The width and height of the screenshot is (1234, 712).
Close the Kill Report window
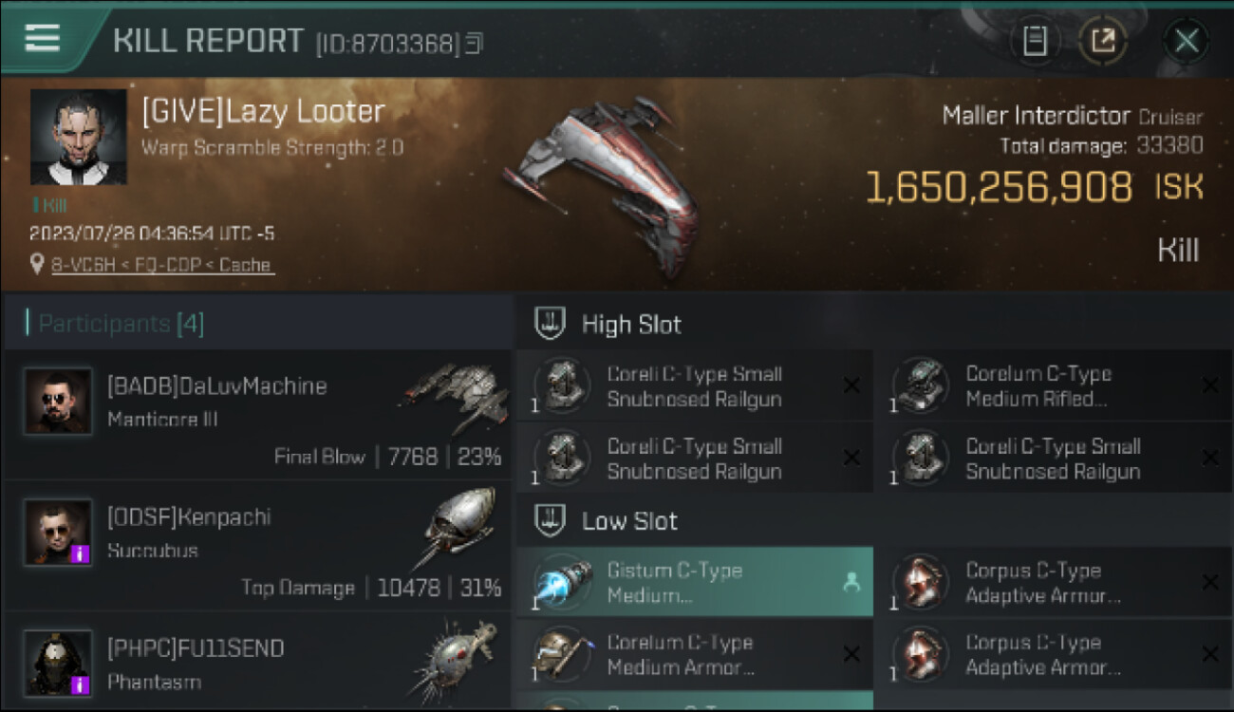[x=1186, y=40]
